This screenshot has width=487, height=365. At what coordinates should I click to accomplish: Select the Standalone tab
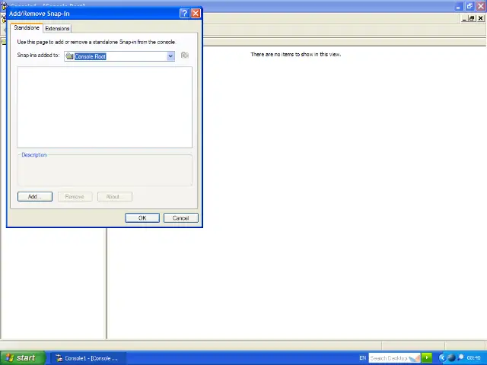[27, 28]
